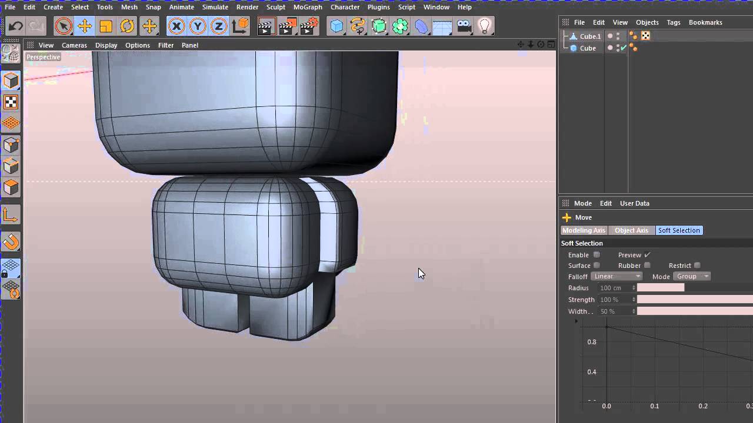
Task: Open the viewport Cameras menu
Action: point(74,45)
